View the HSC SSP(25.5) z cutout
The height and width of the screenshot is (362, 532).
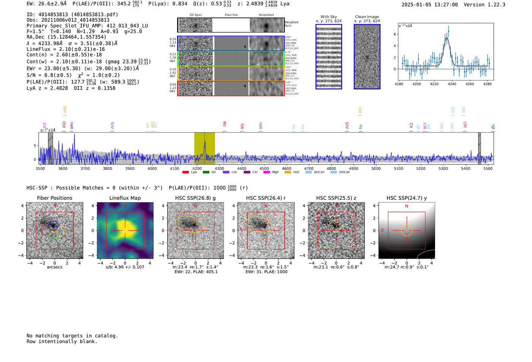coord(336,231)
